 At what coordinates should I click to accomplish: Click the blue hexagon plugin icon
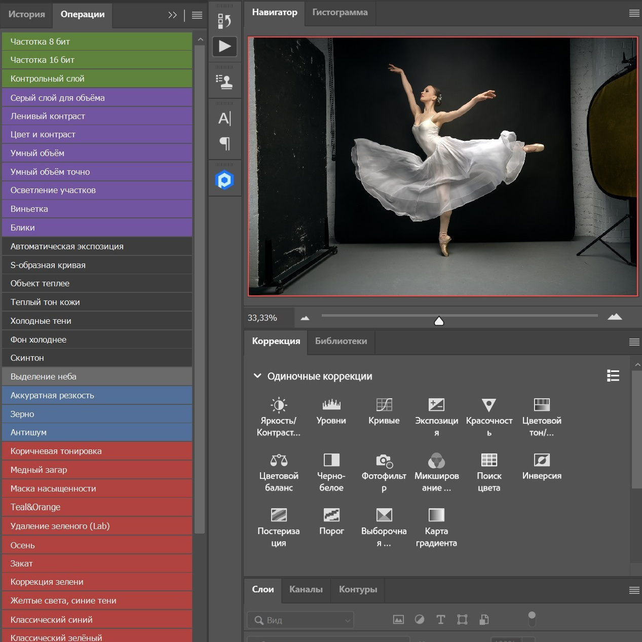(224, 180)
